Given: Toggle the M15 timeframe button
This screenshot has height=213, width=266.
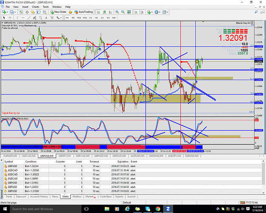Looking at the screenshot, I should pyautogui.click(x=79, y=17).
